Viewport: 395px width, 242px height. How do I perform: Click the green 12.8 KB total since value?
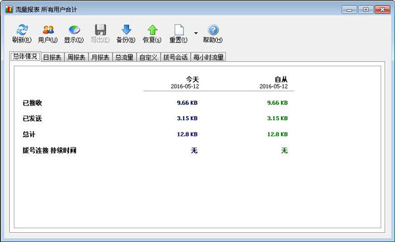[277, 134]
